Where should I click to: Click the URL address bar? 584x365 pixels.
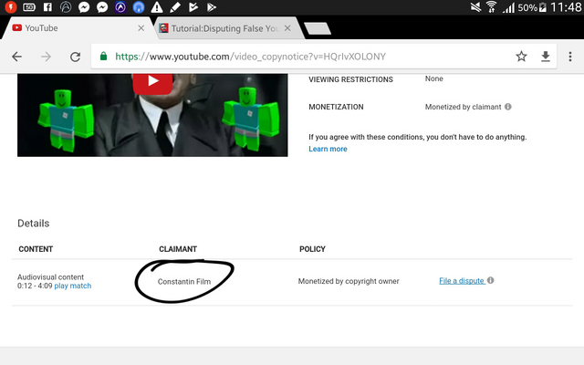(x=324, y=57)
